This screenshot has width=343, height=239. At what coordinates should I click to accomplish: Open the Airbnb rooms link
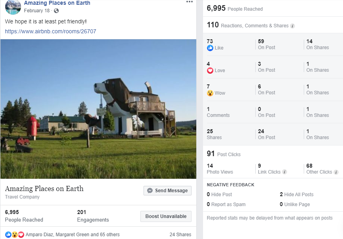[x=50, y=31]
